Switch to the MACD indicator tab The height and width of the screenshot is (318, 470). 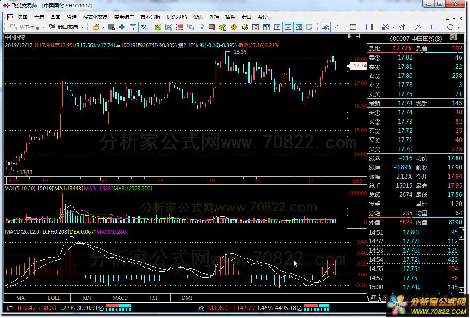point(120,298)
